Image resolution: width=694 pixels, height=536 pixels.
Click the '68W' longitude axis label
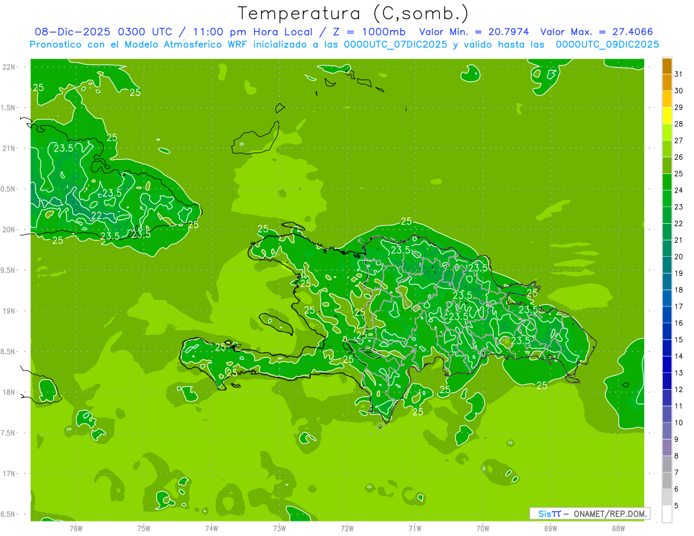click(618, 528)
